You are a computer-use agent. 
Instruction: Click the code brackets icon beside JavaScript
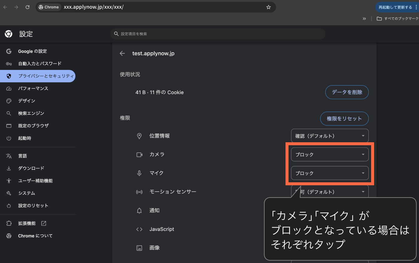point(139,229)
